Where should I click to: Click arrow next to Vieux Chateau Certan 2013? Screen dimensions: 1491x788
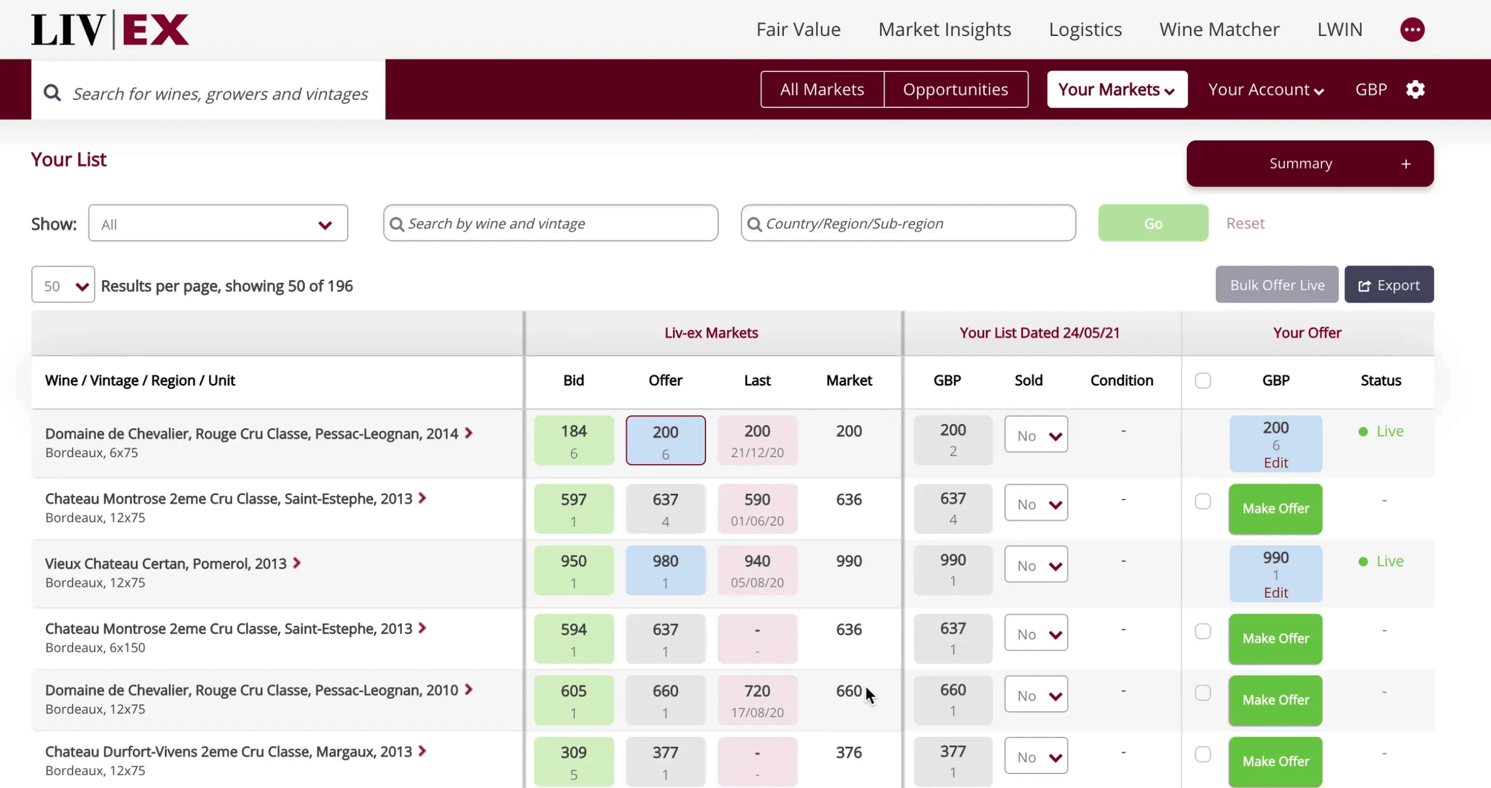click(297, 563)
